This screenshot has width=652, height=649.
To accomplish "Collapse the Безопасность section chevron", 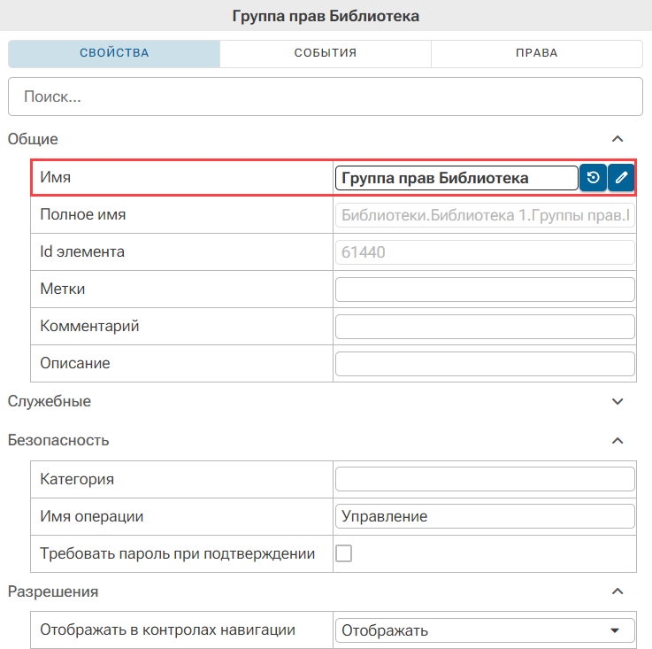I will pos(617,440).
